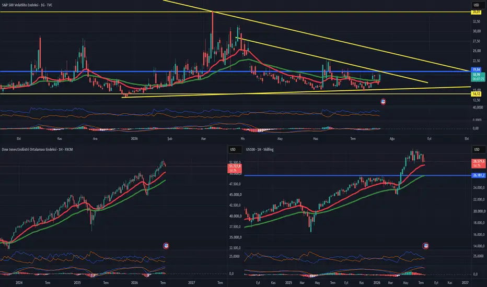The image size is (487, 287).
Task: Click the red 28.579,6 price label on US100
Action: coord(479,163)
